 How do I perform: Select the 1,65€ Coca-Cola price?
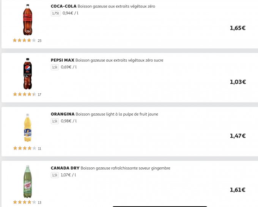[238, 28]
